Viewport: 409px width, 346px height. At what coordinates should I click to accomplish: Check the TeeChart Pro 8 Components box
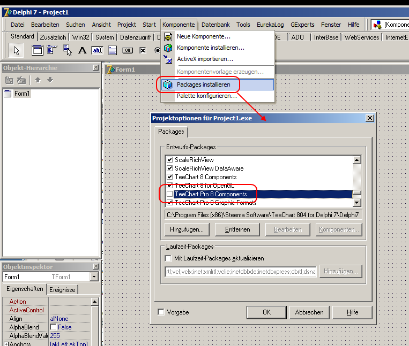169,194
